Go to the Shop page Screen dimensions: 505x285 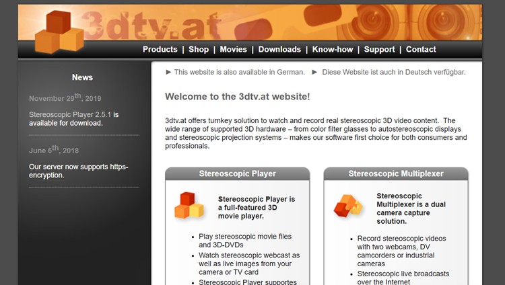coord(199,49)
